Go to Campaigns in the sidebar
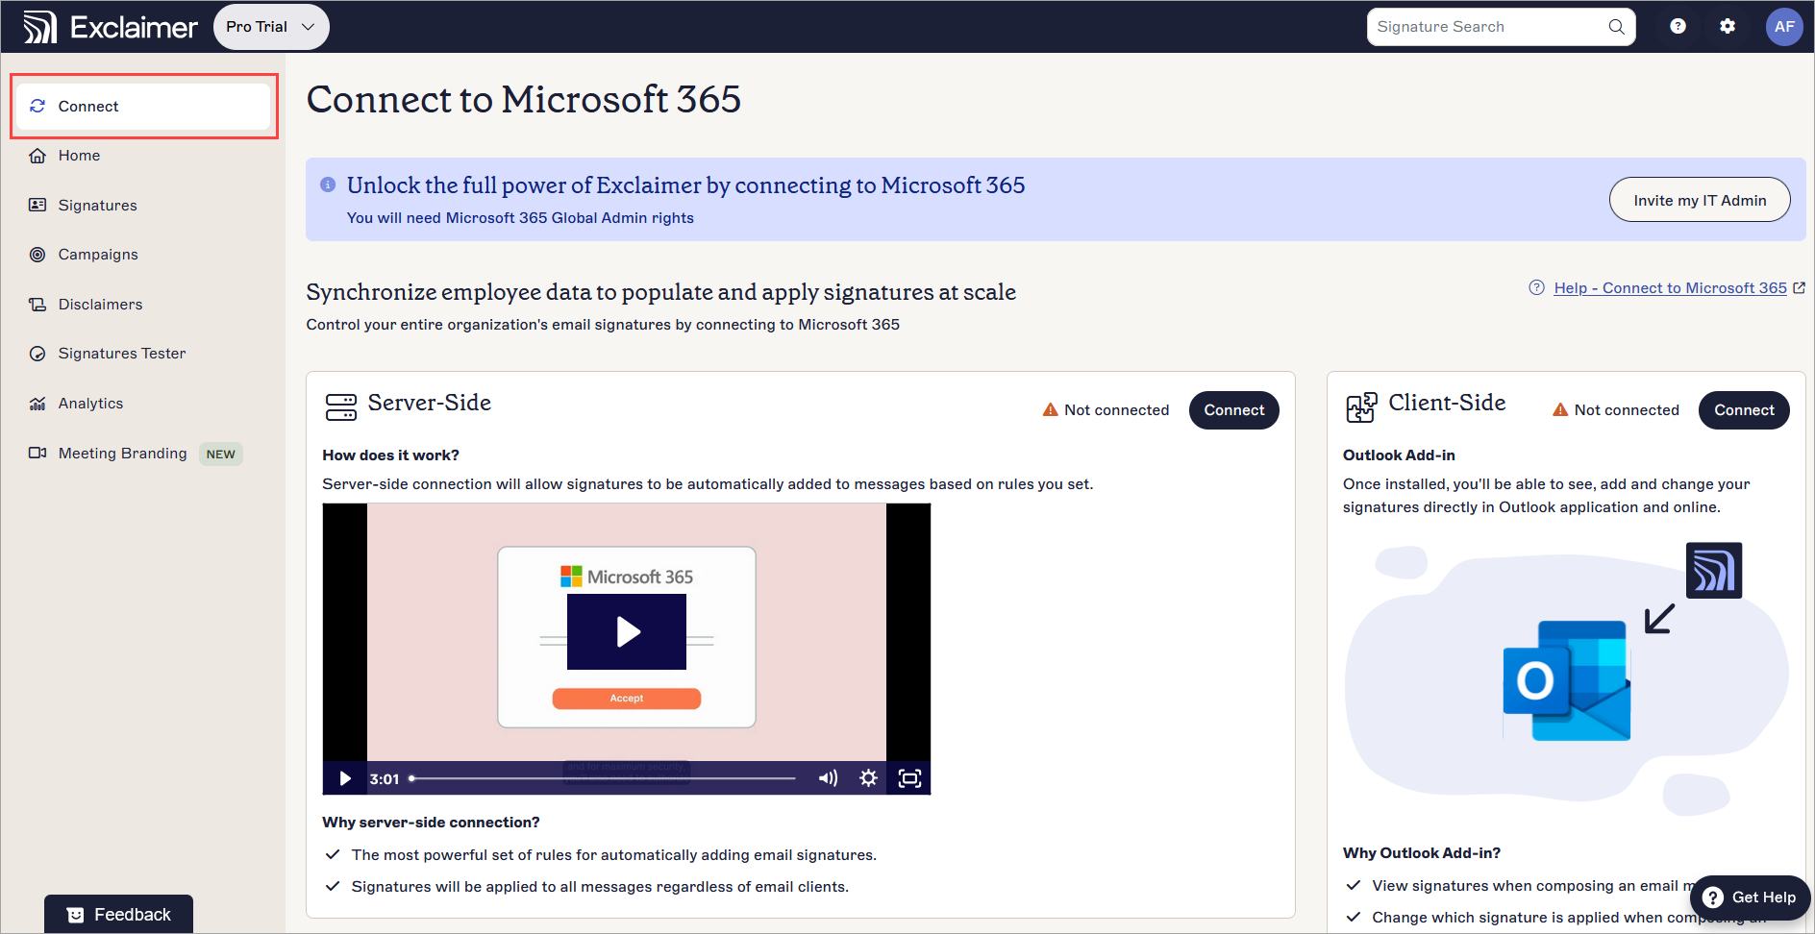 coord(98,255)
